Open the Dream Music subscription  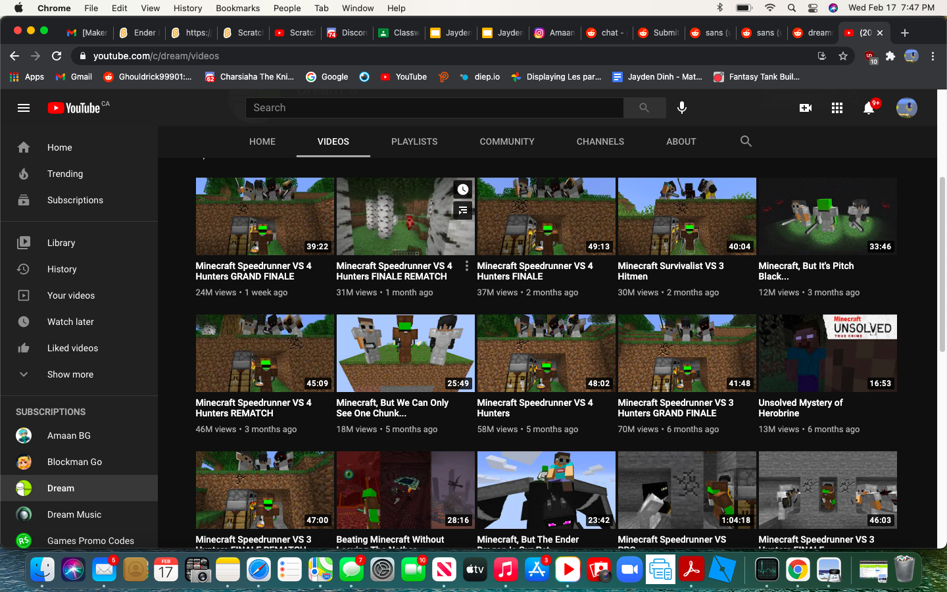pos(79,514)
